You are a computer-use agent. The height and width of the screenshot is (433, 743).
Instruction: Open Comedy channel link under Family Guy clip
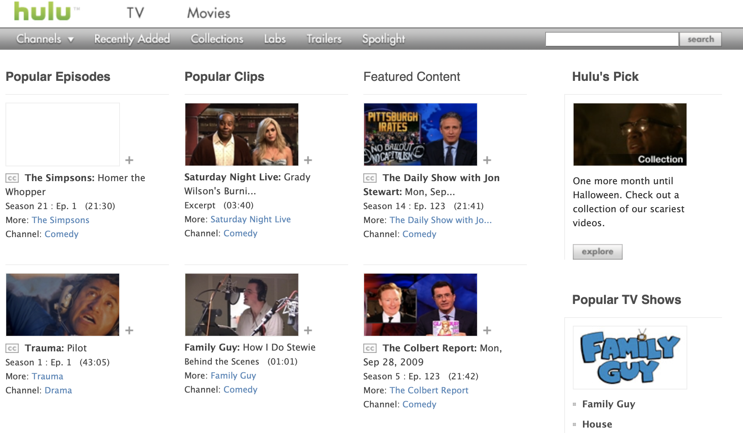coord(240,389)
